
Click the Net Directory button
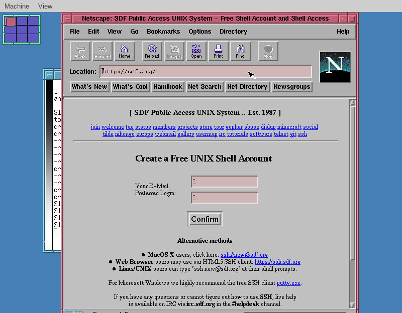pos(247,87)
